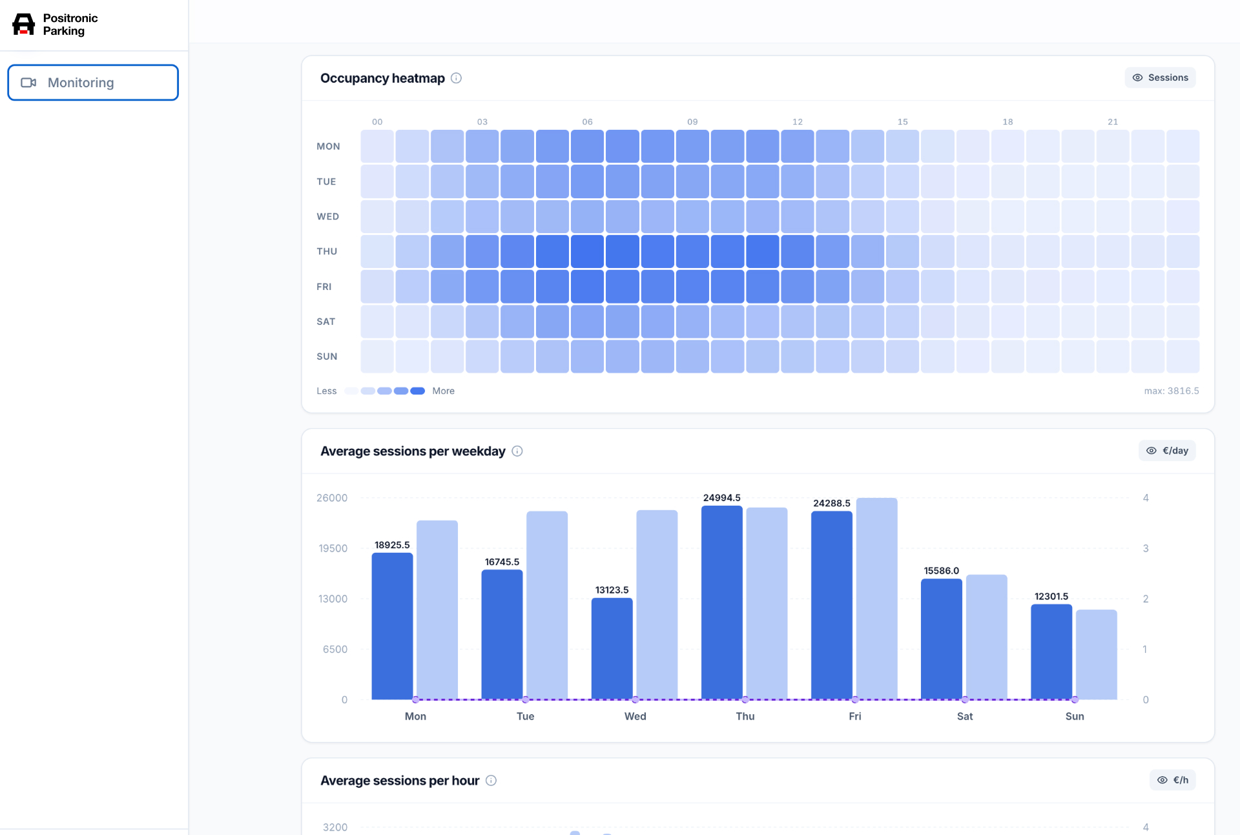The image size is (1240, 835).
Task: Toggle the €/h eye visibility button
Action: [1172, 780]
